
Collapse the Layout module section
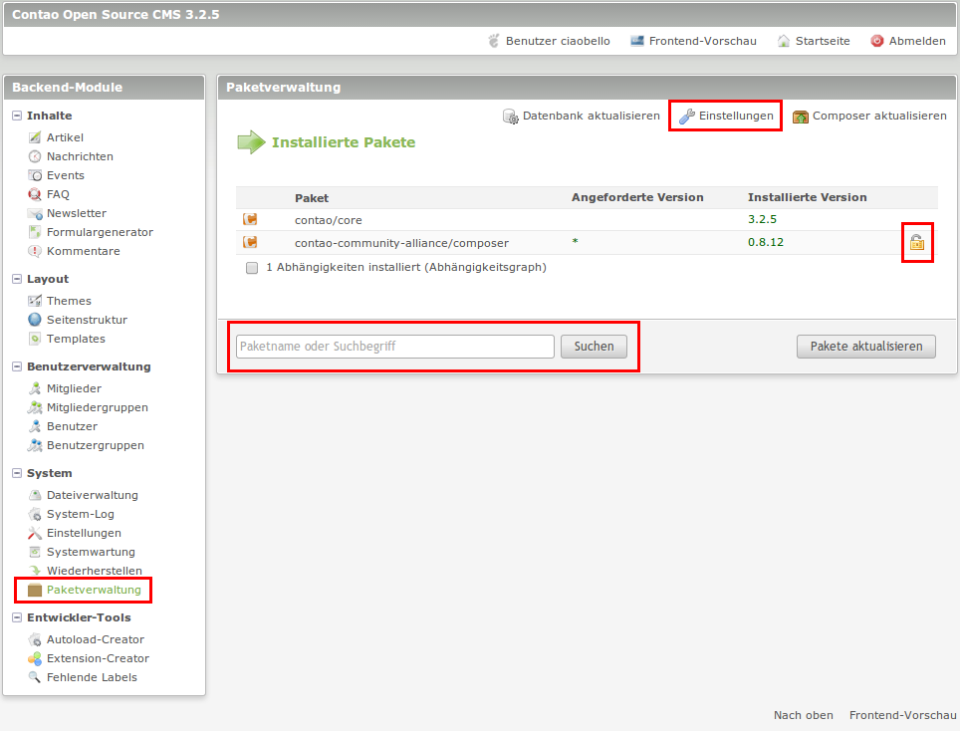pyautogui.click(x=17, y=279)
